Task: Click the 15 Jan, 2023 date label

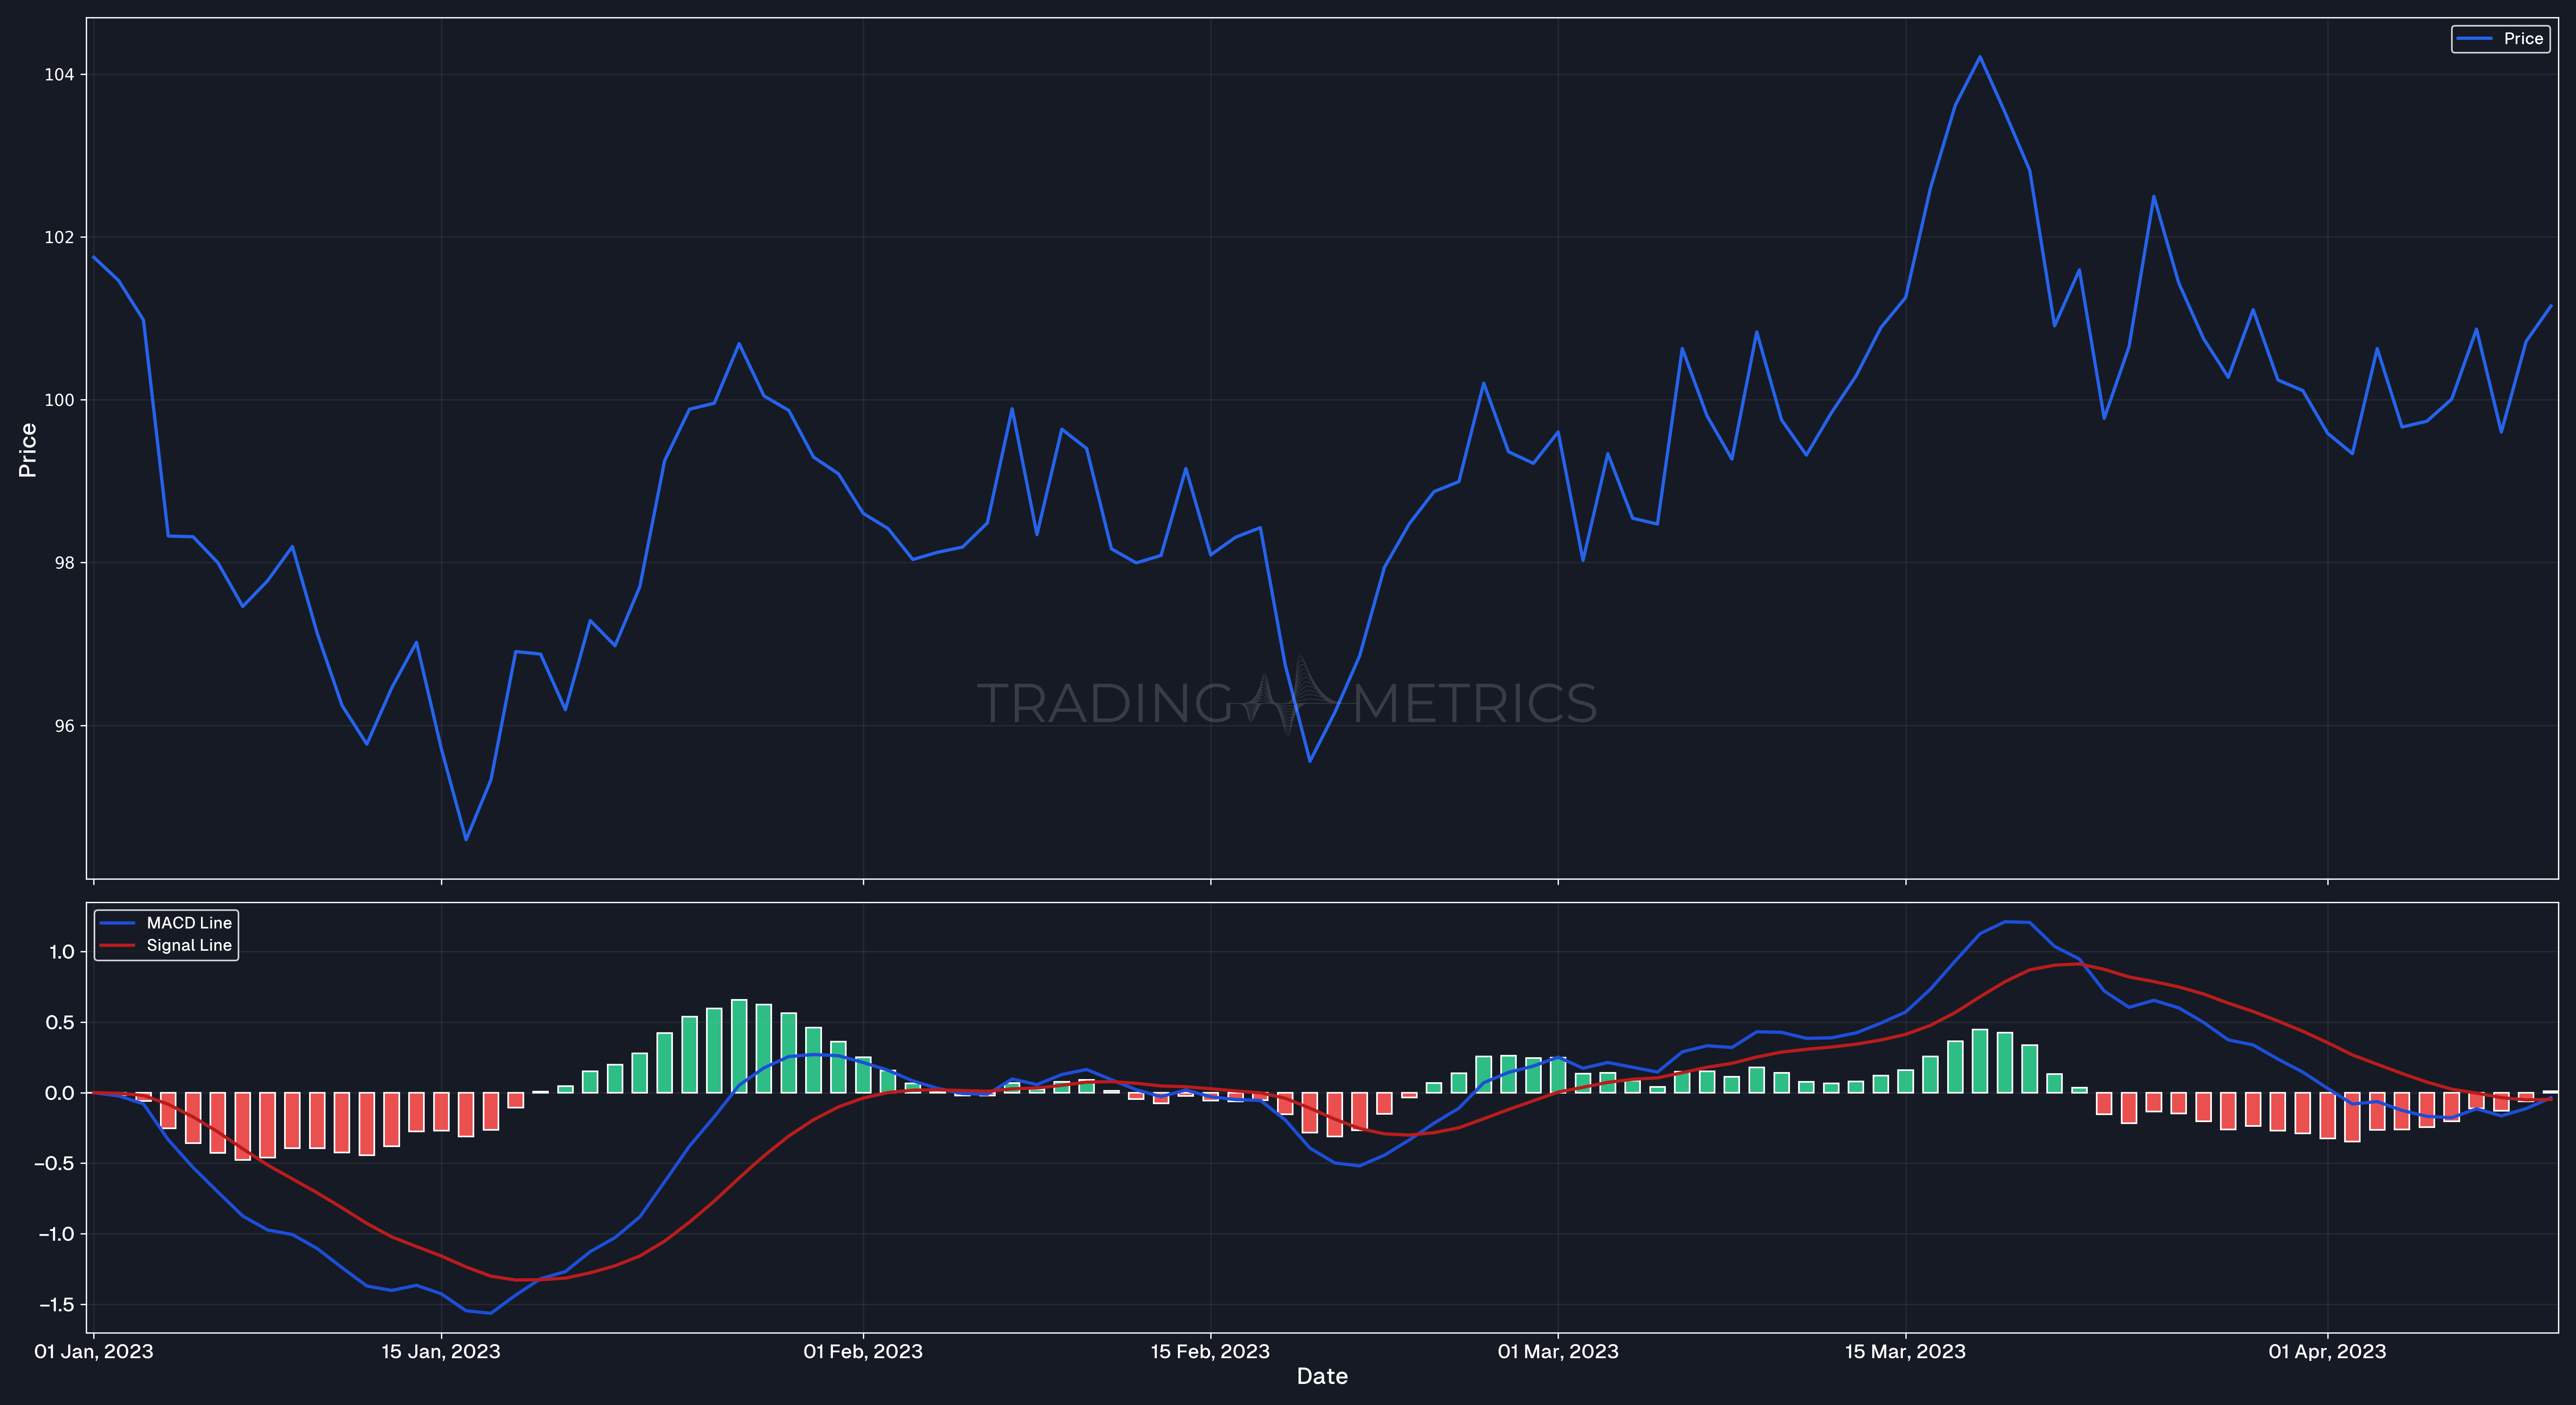Action: tap(441, 1352)
